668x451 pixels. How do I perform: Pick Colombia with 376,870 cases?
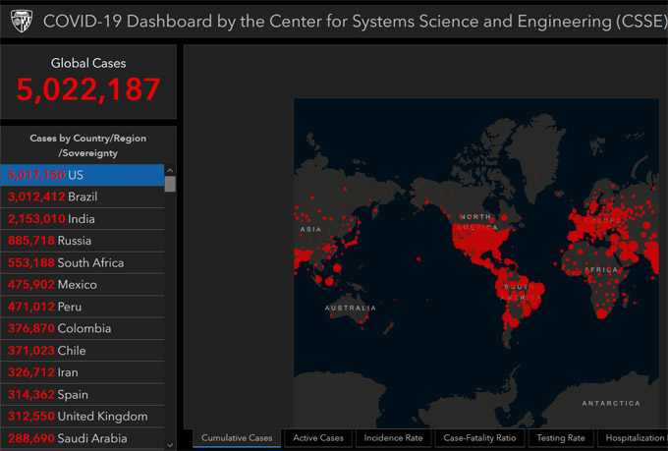click(x=83, y=328)
